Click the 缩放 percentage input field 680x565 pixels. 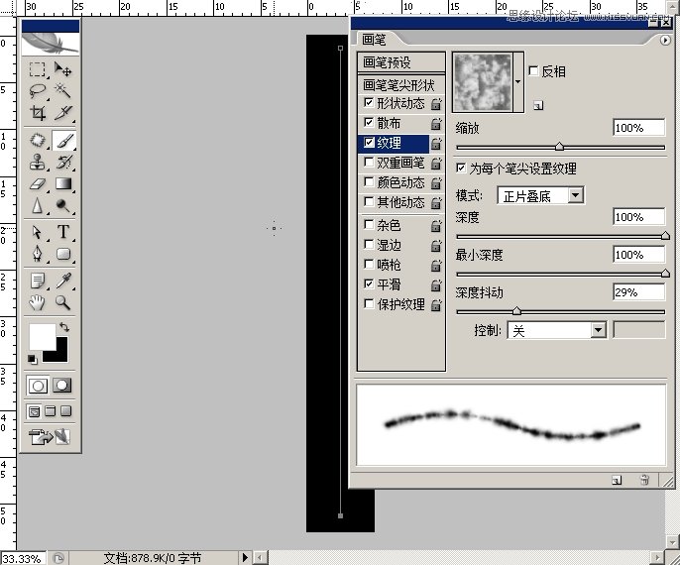click(x=638, y=128)
